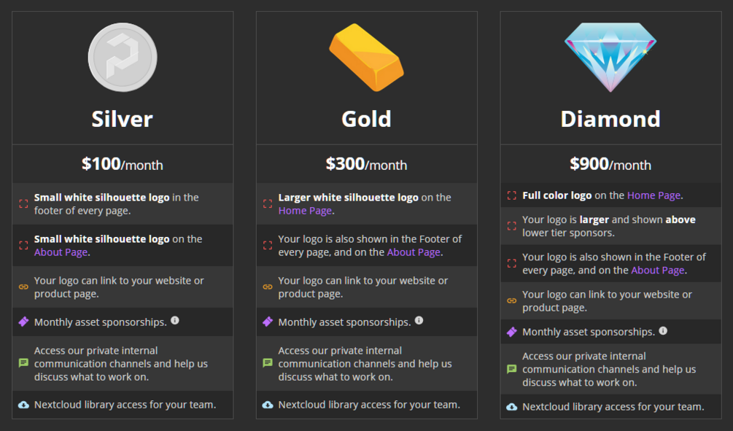
Task: Click the link icon in Diamond tier row
Action: coord(512,300)
